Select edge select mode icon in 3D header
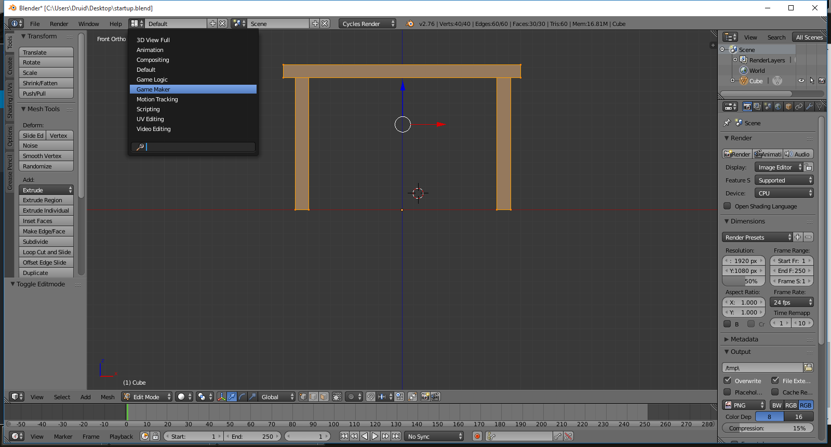831x447 pixels. [314, 397]
